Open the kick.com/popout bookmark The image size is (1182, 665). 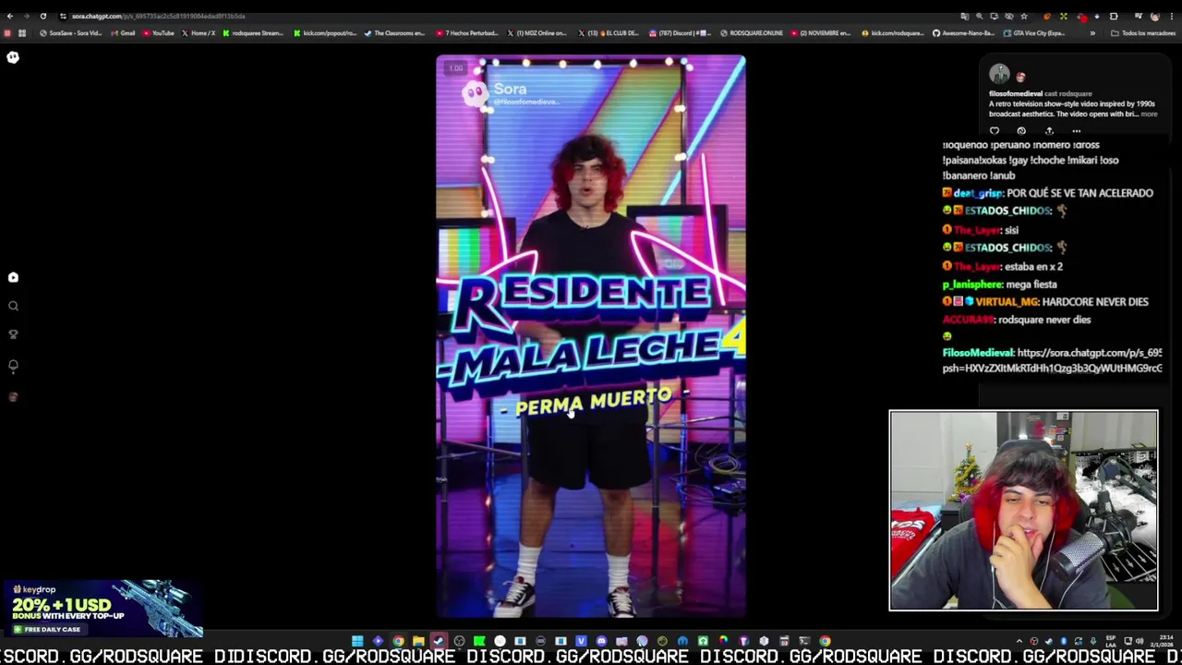click(325, 33)
